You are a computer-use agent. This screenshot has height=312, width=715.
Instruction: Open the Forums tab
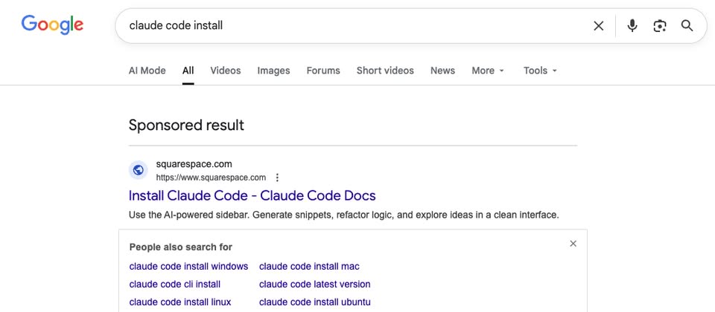[323, 71]
